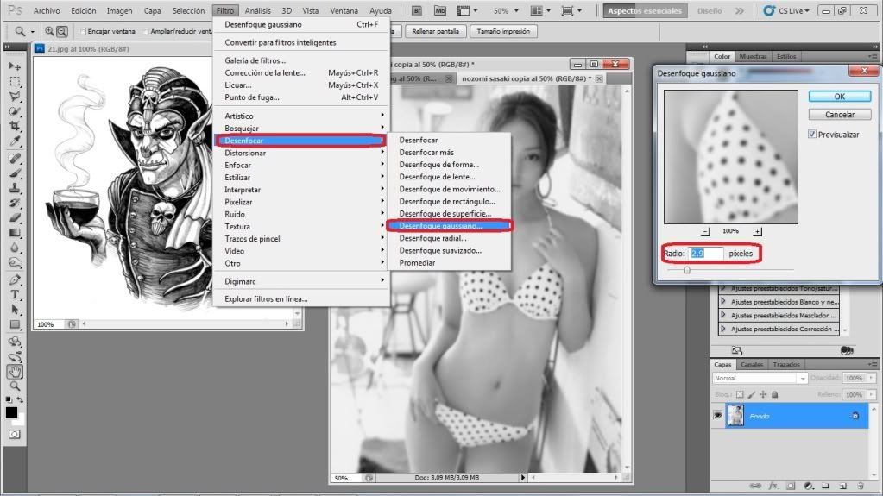Select the Eraser tool

pyautogui.click(x=15, y=218)
